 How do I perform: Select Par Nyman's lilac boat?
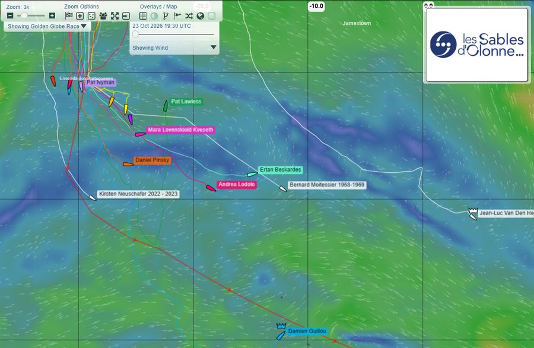coord(81,87)
